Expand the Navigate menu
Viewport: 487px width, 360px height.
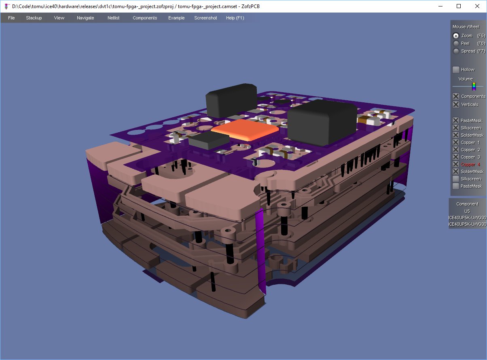(x=85, y=18)
